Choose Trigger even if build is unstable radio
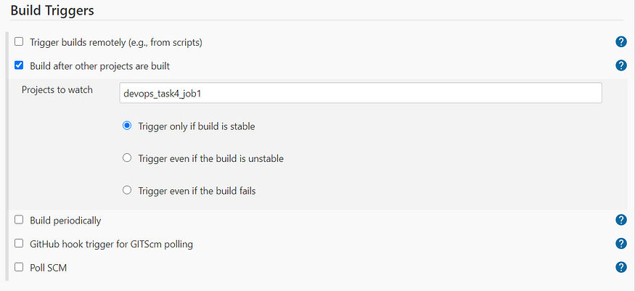 [127, 158]
